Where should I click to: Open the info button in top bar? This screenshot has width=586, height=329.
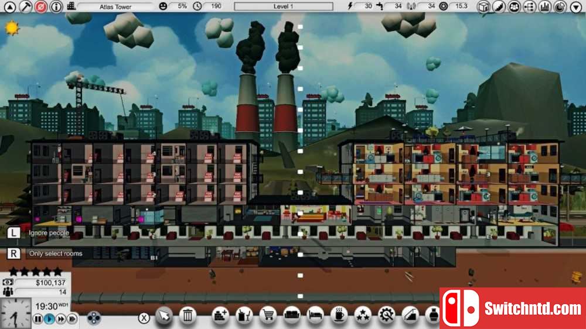coord(56,6)
